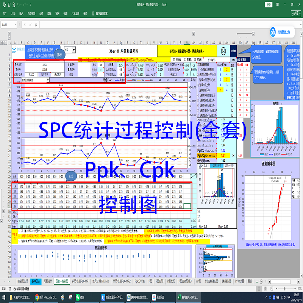
Task: Check rule 6 four points beyond 1σ checkbox
Action: click(232, 105)
